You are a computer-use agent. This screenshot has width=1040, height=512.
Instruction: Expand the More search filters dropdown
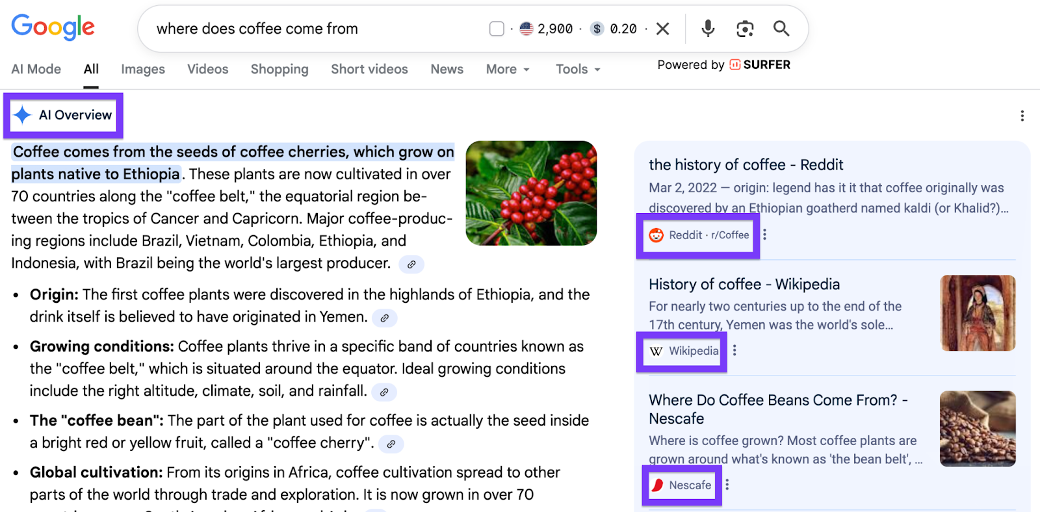[508, 69]
